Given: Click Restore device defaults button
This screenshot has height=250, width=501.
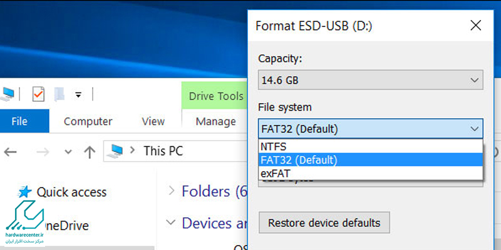Looking at the screenshot, I should [x=324, y=222].
